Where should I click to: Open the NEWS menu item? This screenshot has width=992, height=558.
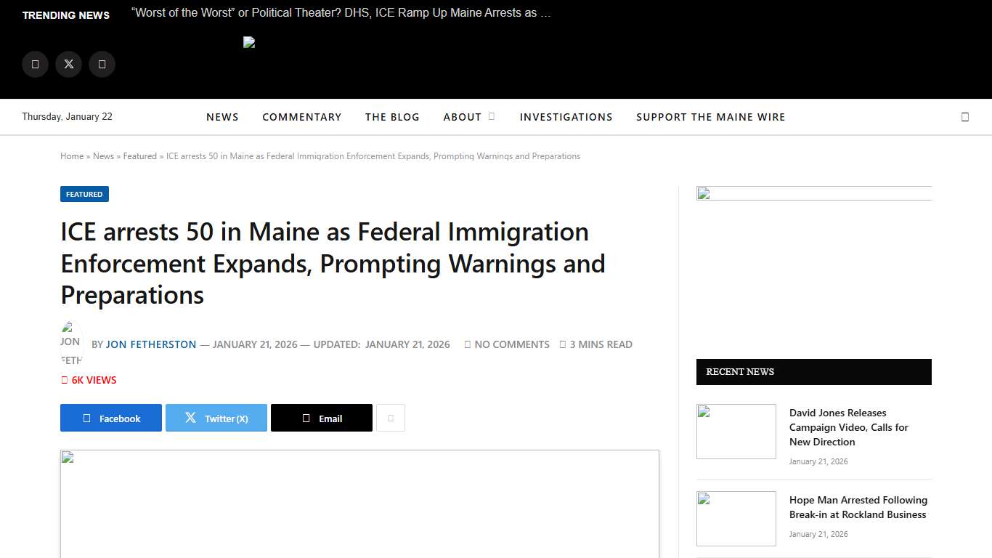coord(222,116)
